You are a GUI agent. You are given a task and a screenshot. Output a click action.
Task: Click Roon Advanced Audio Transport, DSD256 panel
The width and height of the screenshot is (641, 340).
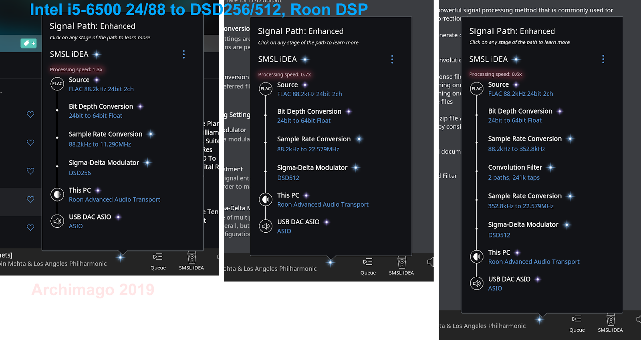click(114, 199)
